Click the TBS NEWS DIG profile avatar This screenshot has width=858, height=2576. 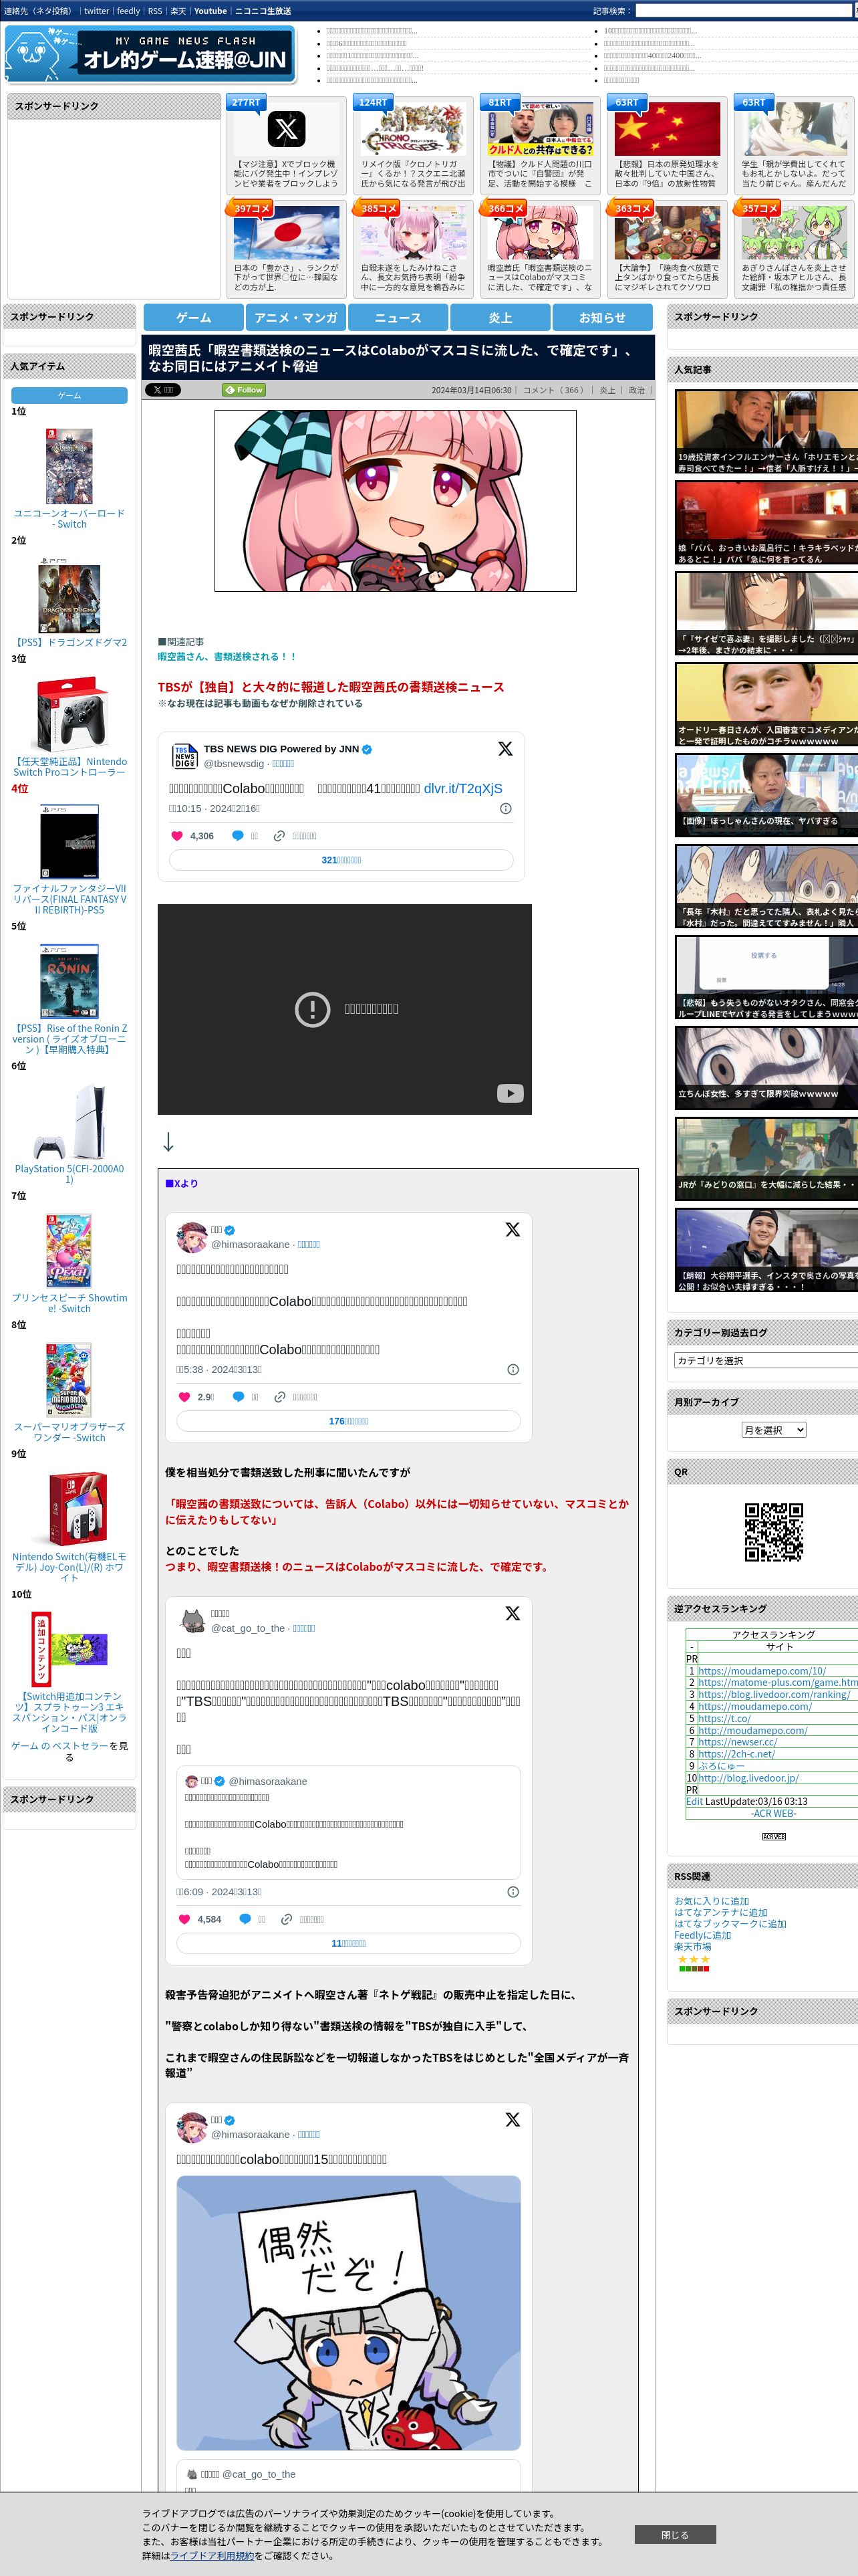point(185,756)
